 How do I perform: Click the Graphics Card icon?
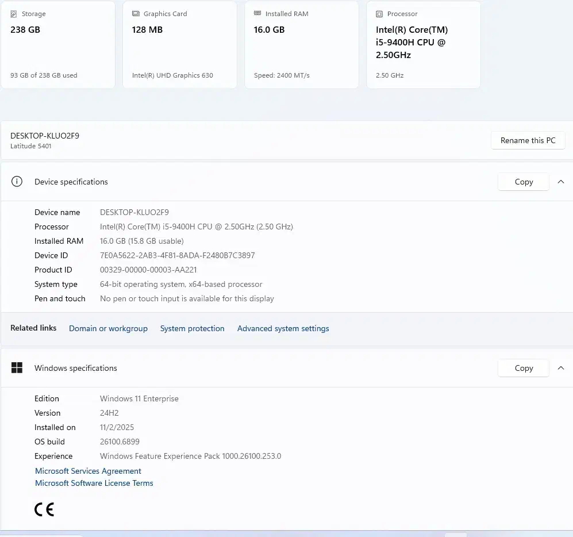pos(136,14)
